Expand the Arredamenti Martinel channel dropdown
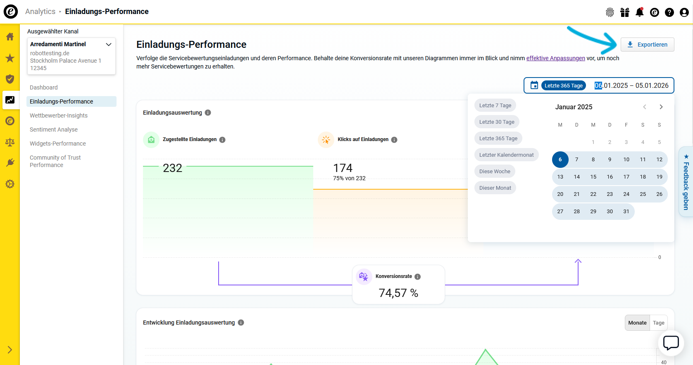 coord(109,44)
